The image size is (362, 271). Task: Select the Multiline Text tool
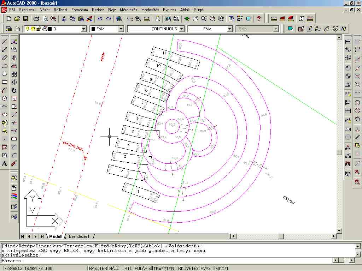click(5, 163)
